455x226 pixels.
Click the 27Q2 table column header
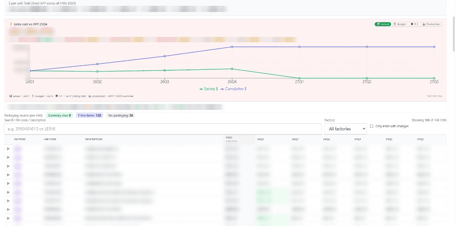[x=389, y=139]
